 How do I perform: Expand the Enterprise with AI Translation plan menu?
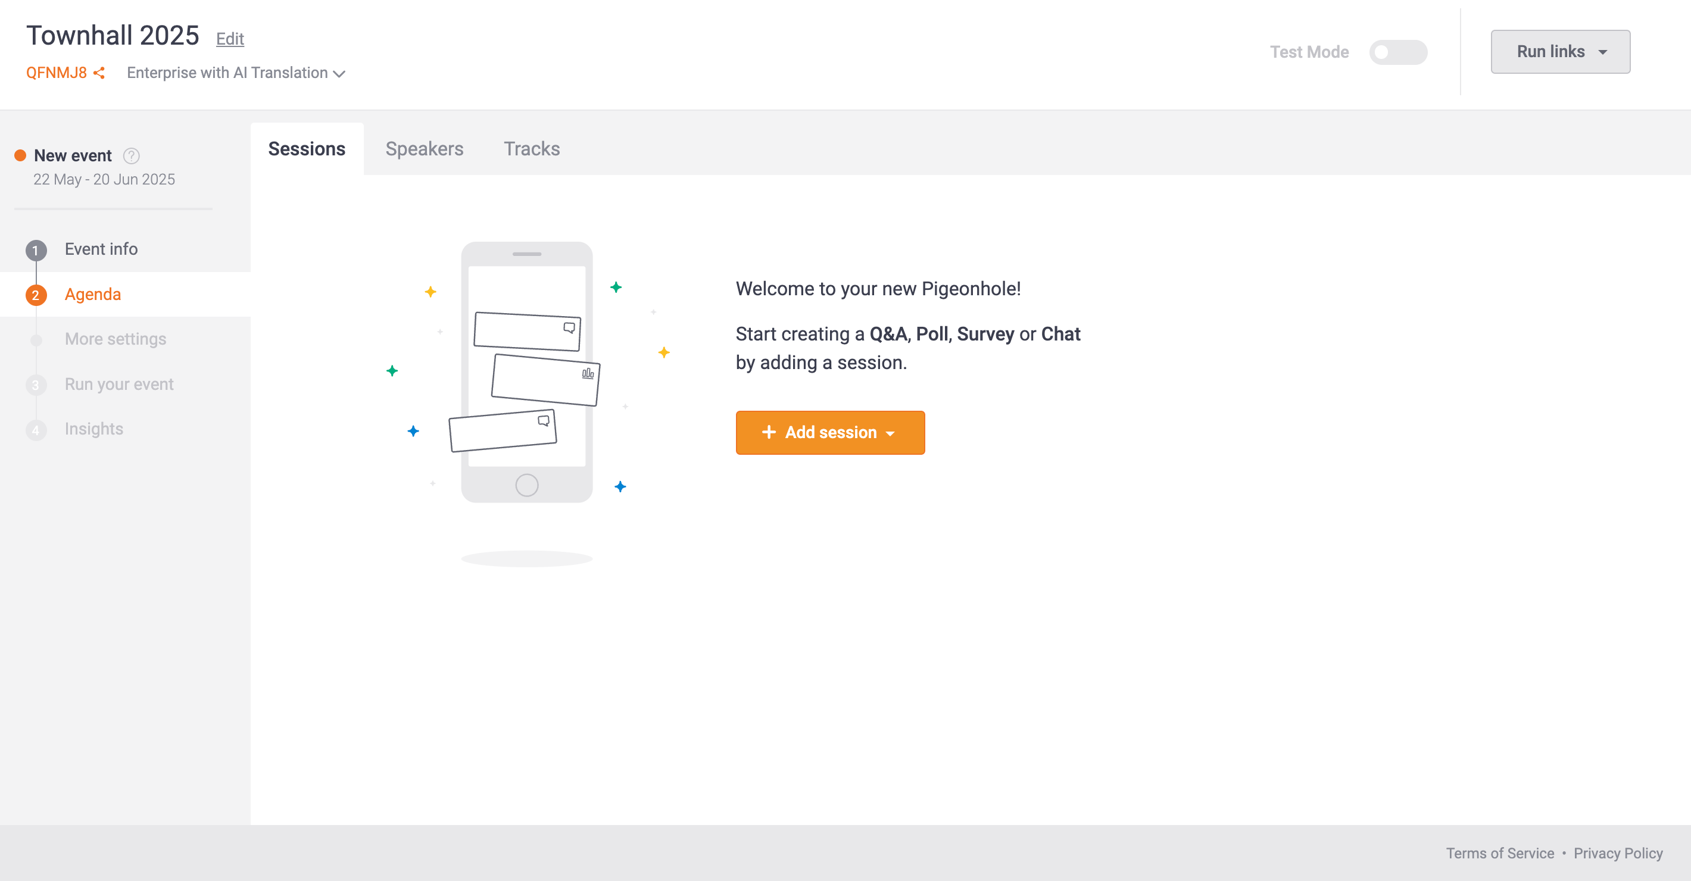(236, 73)
